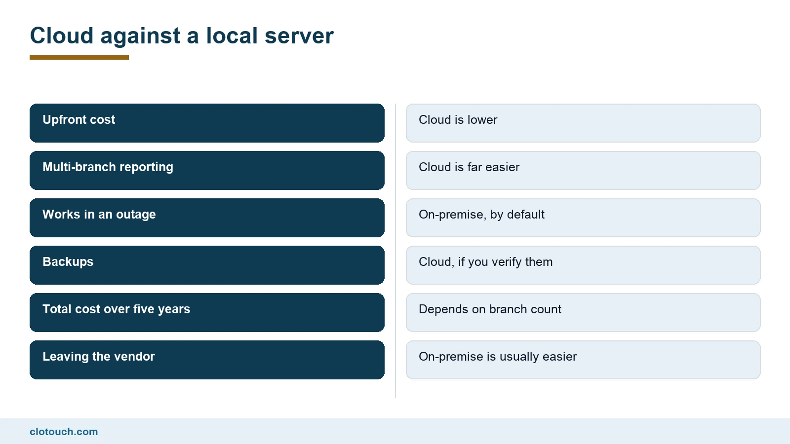This screenshot has width=790, height=444.
Task: Select the 'On-premise is usually easier' box
Action: click(583, 360)
